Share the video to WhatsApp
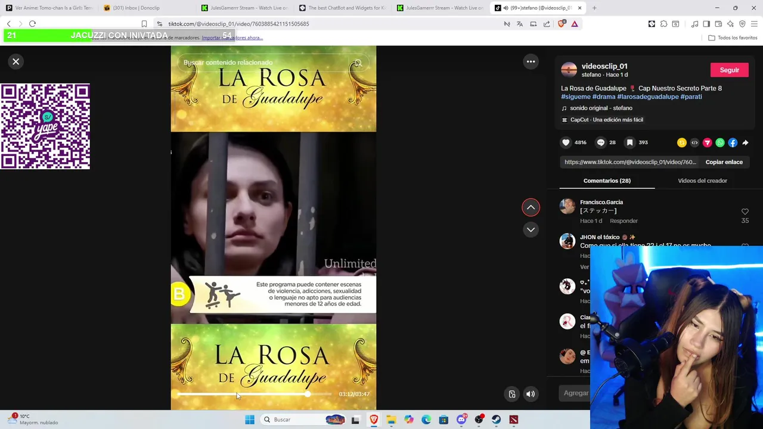The image size is (763, 429). click(720, 142)
